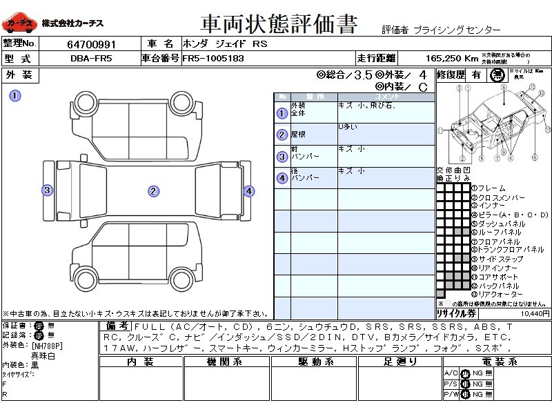Click the 内装 column header

click(141, 362)
